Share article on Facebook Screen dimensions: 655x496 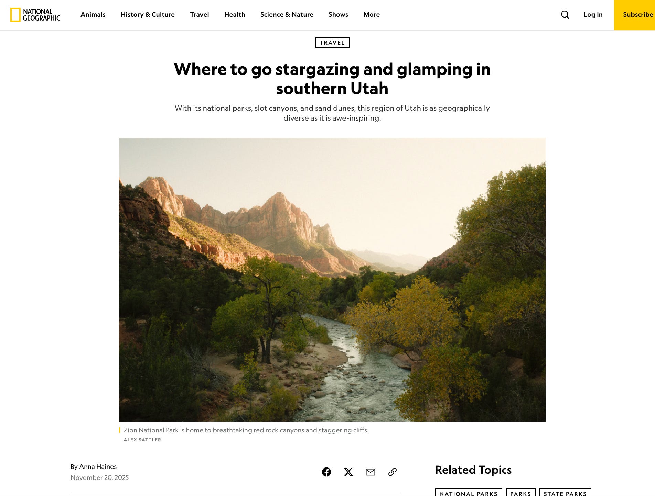coord(326,472)
